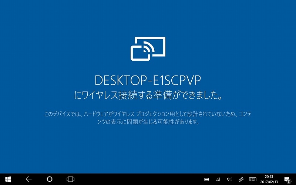296x185 pixels.
Task: Show the touch keyboard
Action: point(253,179)
